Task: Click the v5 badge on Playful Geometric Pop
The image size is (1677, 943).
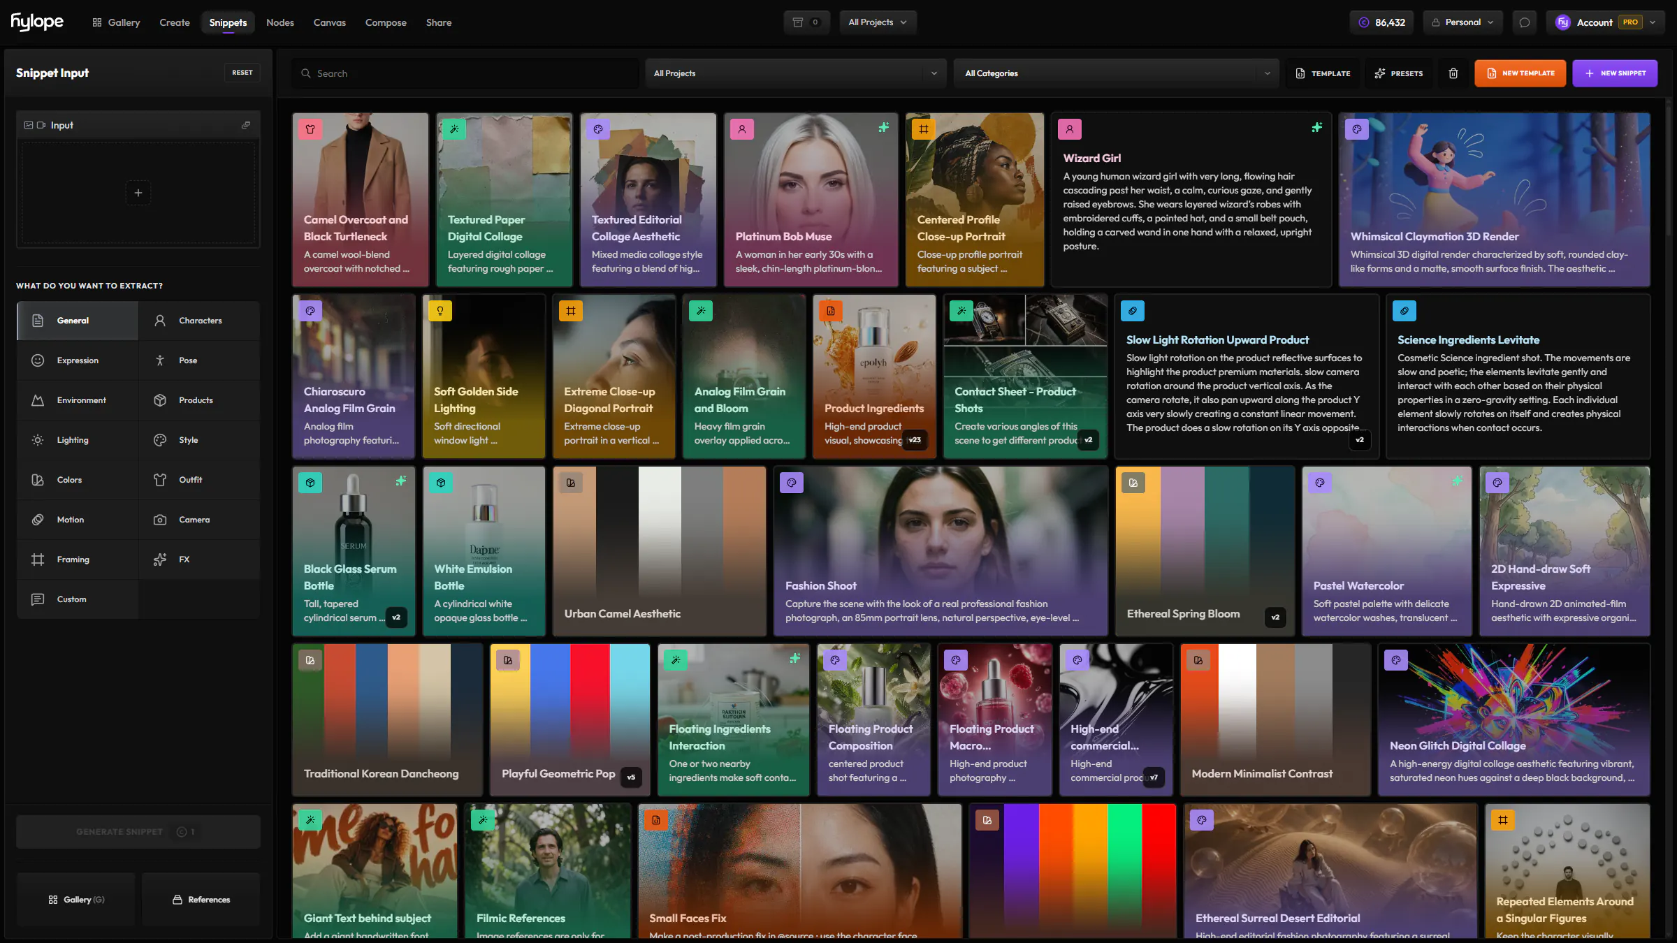Action: click(631, 777)
